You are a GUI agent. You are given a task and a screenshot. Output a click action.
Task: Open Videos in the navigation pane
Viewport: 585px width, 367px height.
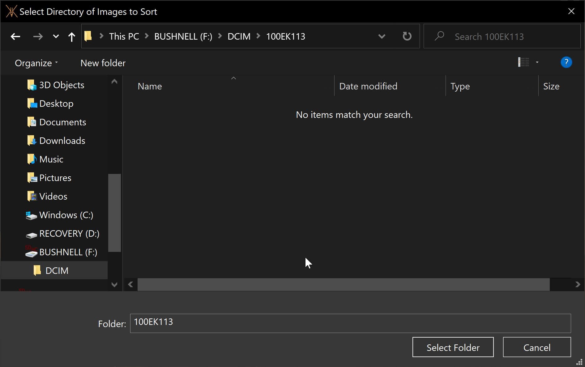click(53, 196)
